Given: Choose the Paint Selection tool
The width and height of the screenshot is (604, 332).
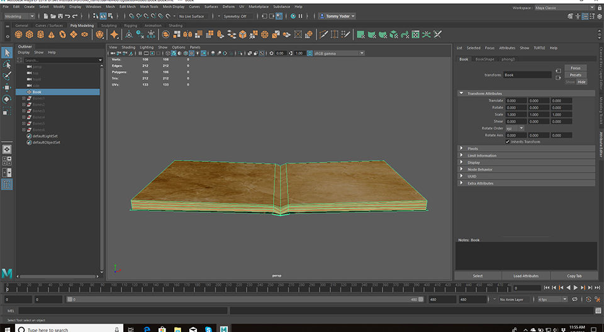Looking at the screenshot, I should pos(7,76).
